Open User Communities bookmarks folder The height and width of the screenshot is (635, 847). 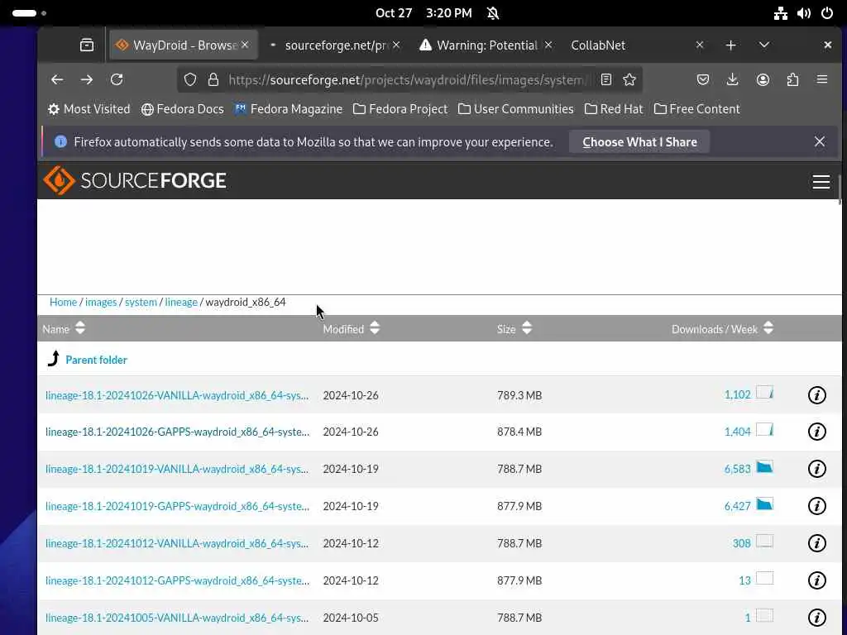(516, 109)
